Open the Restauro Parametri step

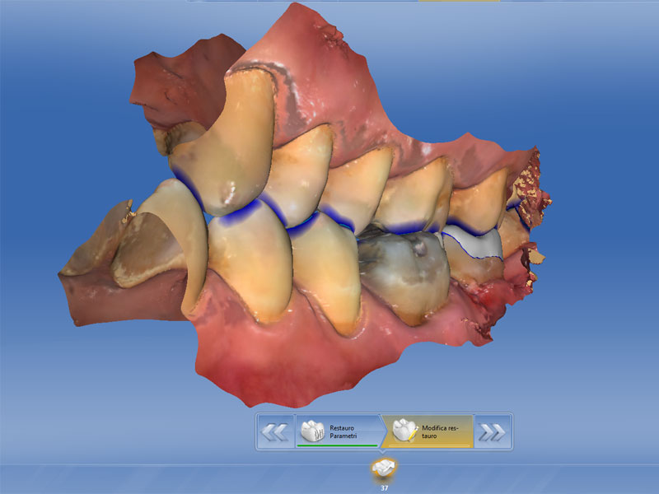pyautogui.click(x=338, y=431)
